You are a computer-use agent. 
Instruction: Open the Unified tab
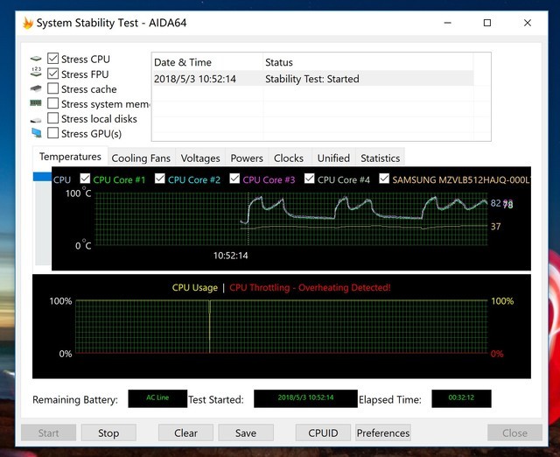coord(333,158)
